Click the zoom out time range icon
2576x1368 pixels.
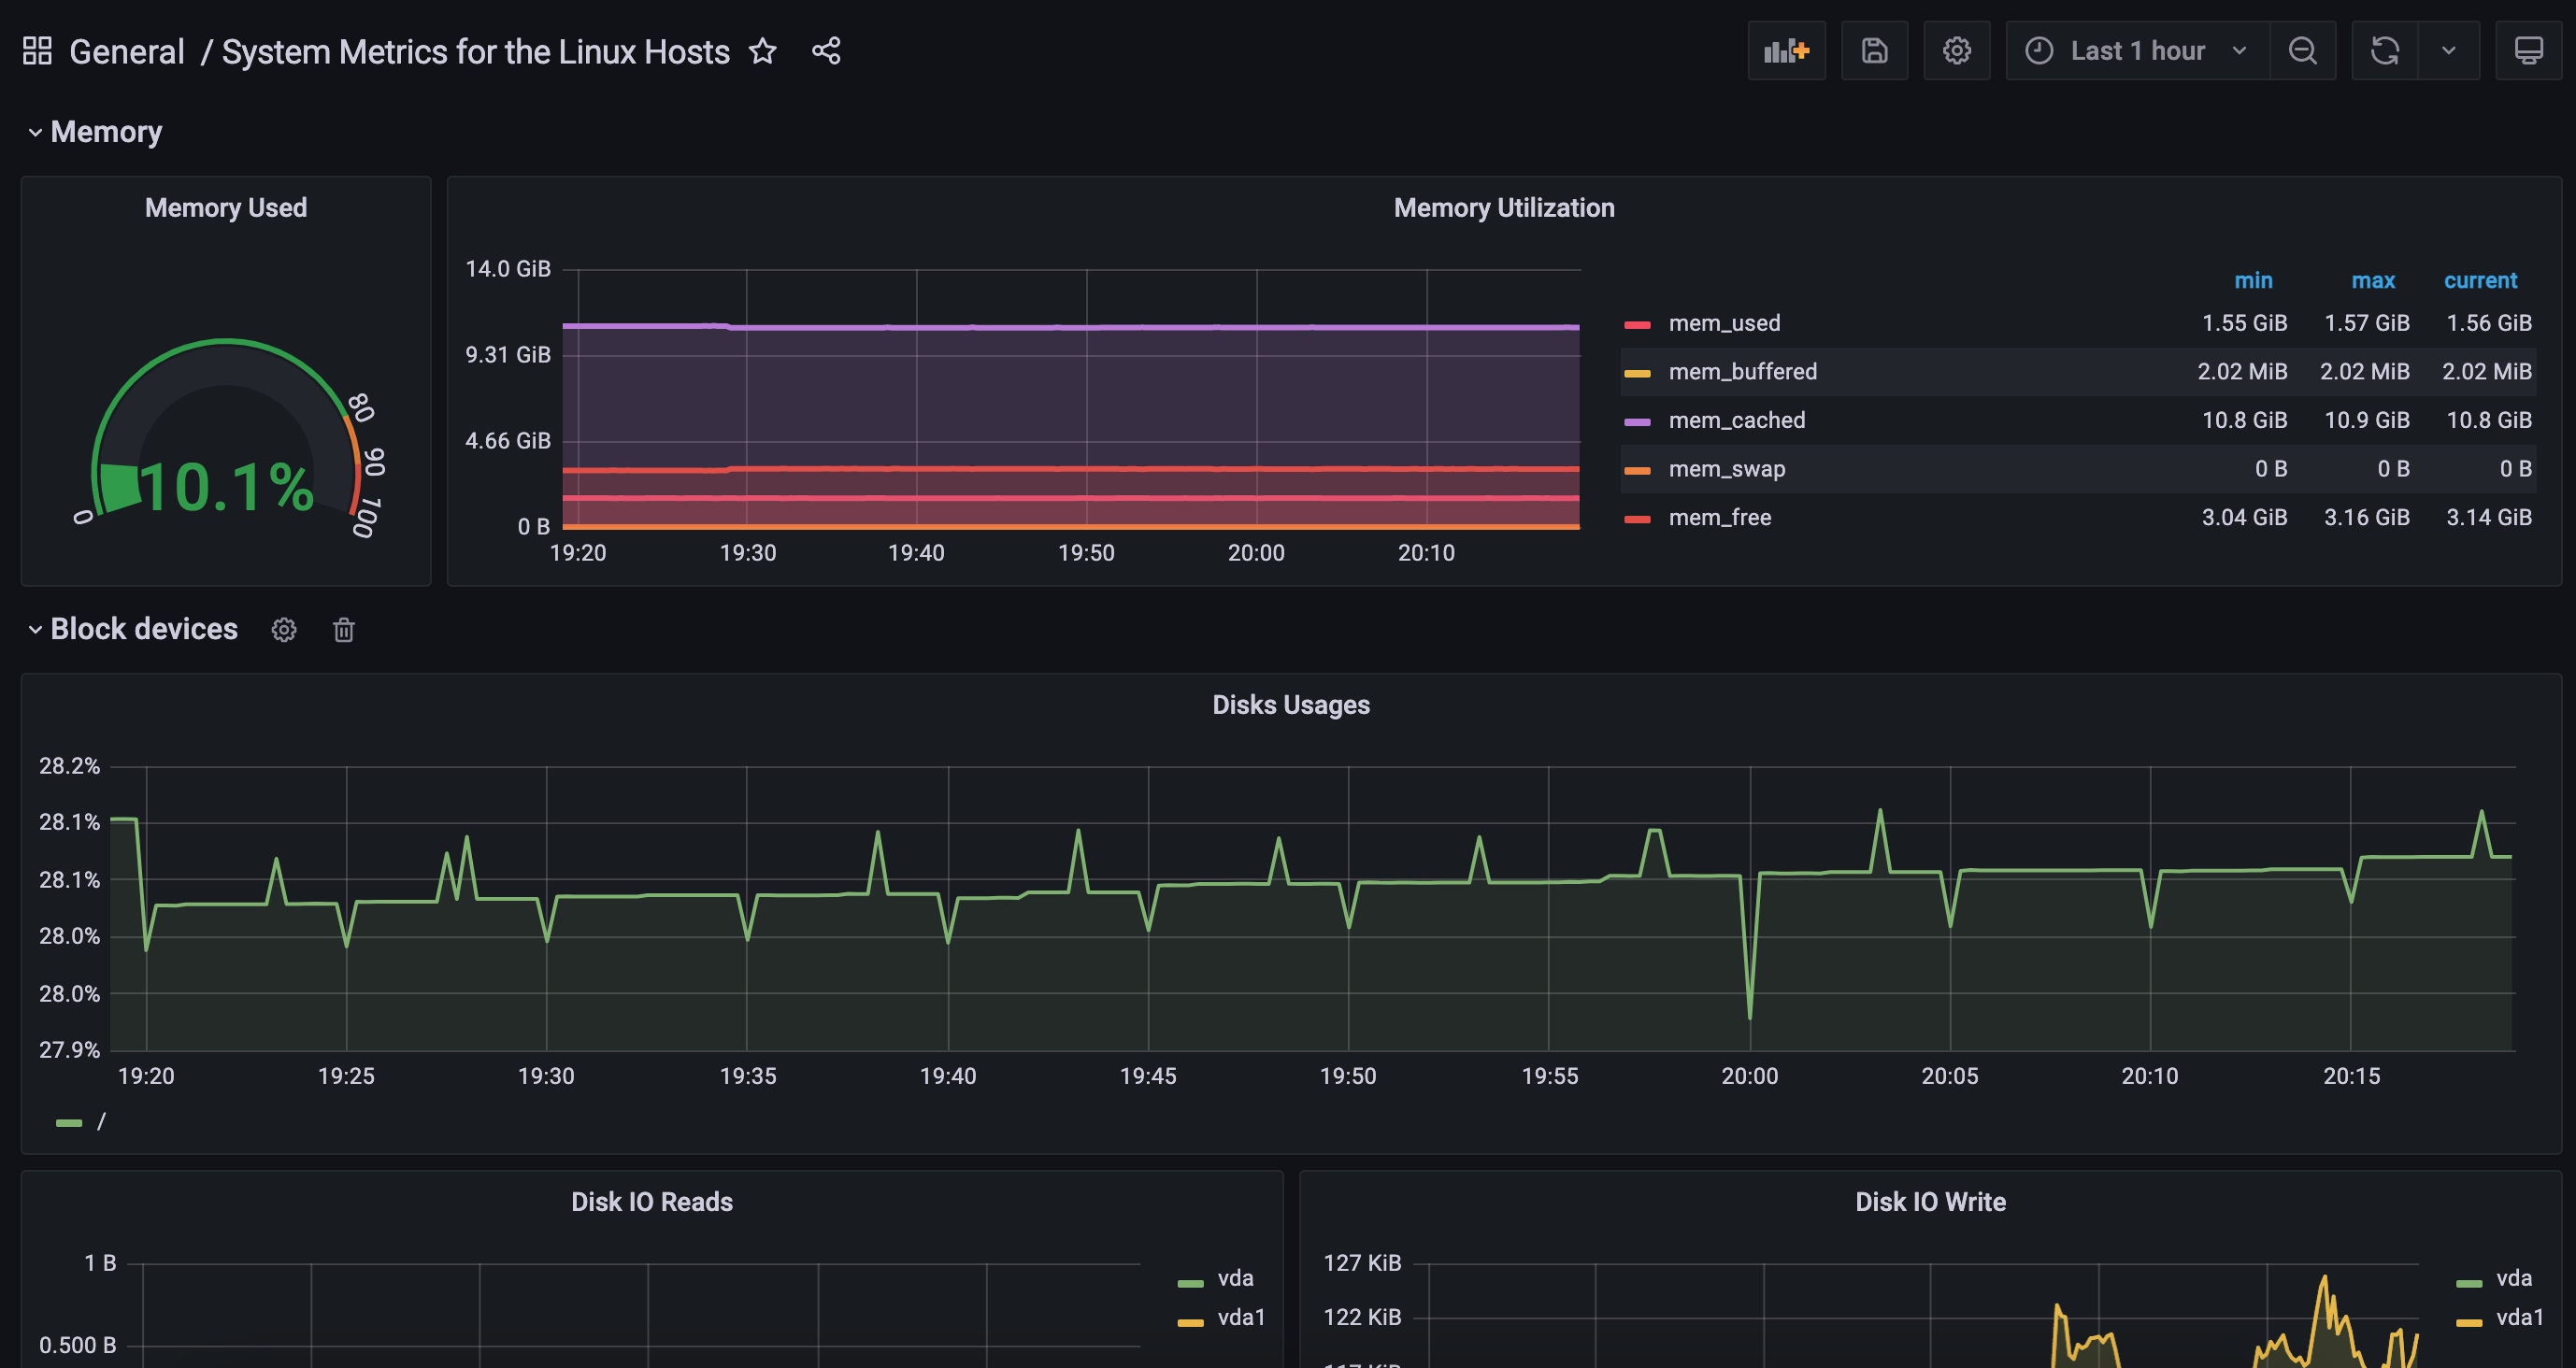pos(2302,51)
